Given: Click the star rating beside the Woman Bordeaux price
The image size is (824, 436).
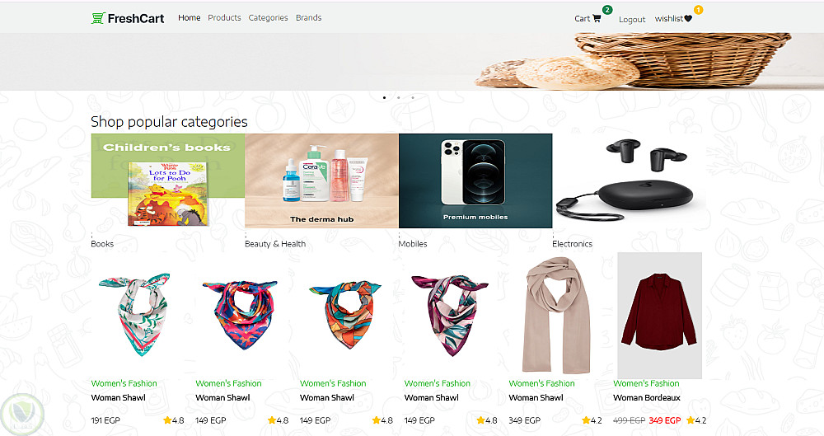Looking at the screenshot, I should tap(696, 420).
